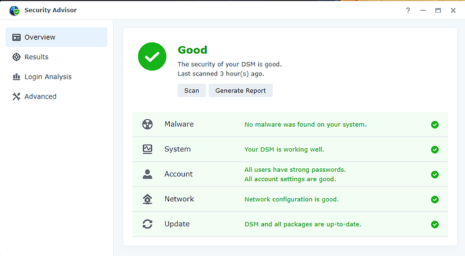Click the Generate Report button
Screen dimensions: 465x256
point(241,90)
